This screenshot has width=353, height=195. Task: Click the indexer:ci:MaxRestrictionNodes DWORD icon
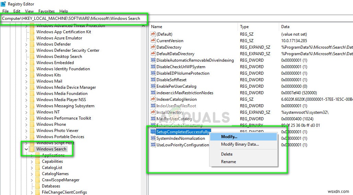point(153,93)
